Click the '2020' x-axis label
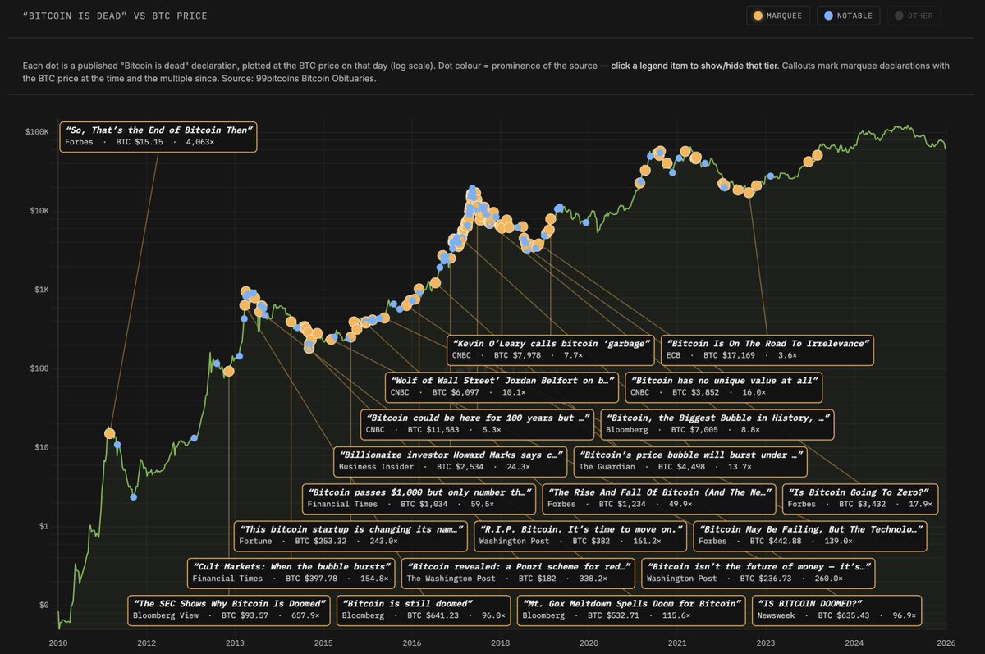 pyautogui.click(x=590, y=643)
